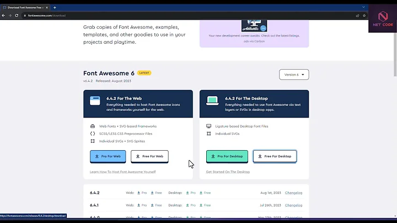
Task: Download 6.4.1 Desktop Pro from the version list
Action: [x=191, y=205]
